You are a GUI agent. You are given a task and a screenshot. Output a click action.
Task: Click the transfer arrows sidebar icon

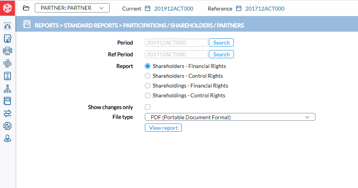pos(7,113)
